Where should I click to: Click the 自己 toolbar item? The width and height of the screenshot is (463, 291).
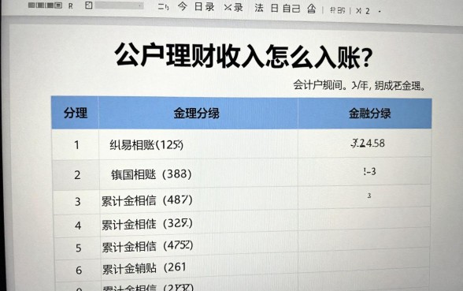291,9
